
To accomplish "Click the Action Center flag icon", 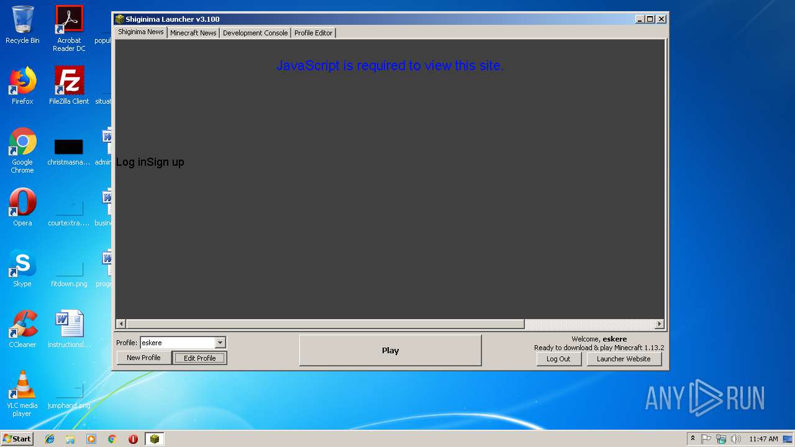I will click(x=706, y=439).
